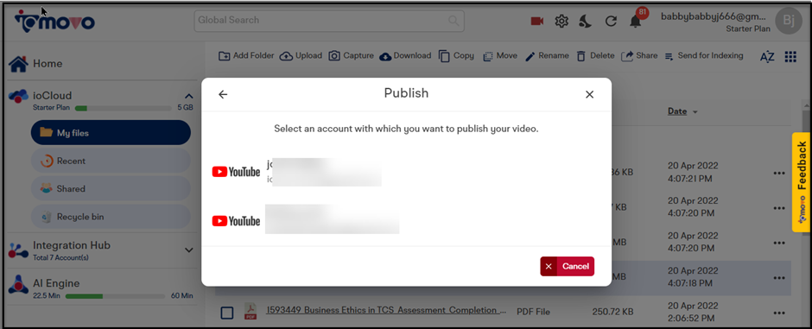
Task: Start recording with the red camera icon
Action: [537, 22]
